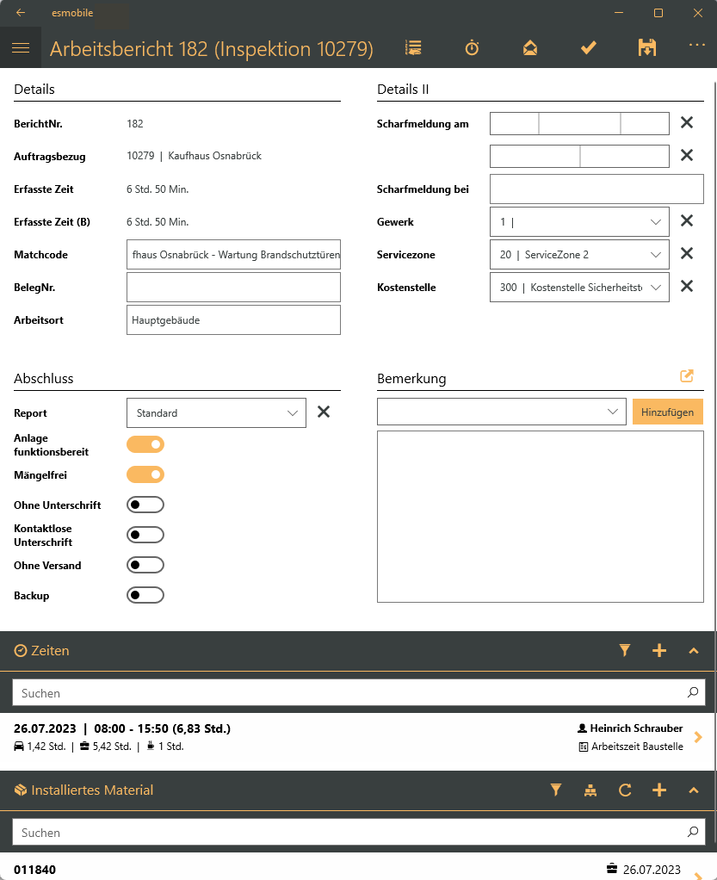Start the stopwatch timer in toolbar
The image size is (717, 880).
pos(472,47)
